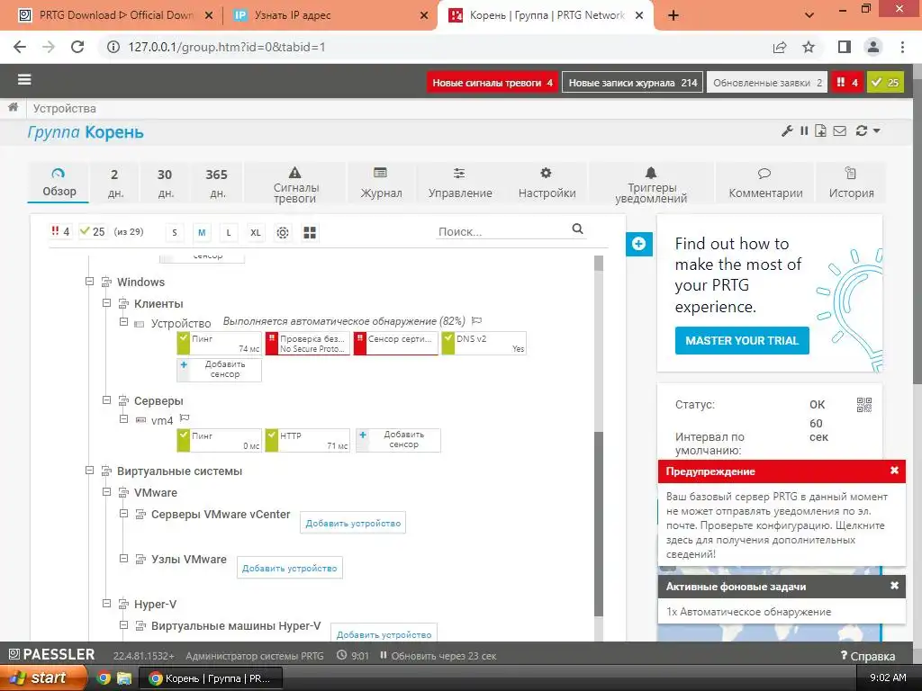This screenshot has height=691, width=922.
Task: Open the Пинг 74 мс sensor
Action: click(219, 343)
